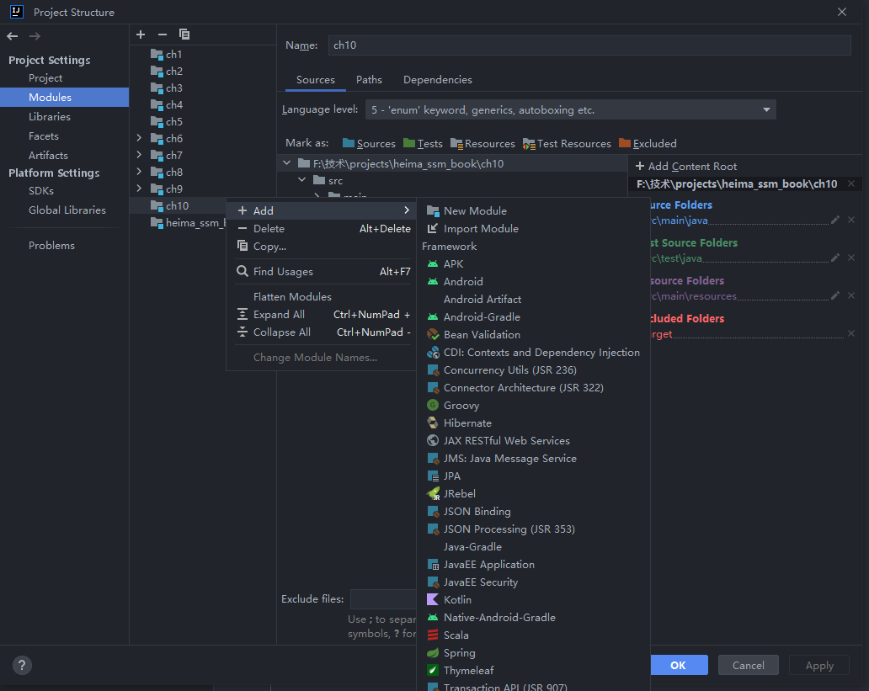The height and width of the screenshot is (691, 869).
Task: Remove the src\main\resources folder entry
Action: point(851,295)
